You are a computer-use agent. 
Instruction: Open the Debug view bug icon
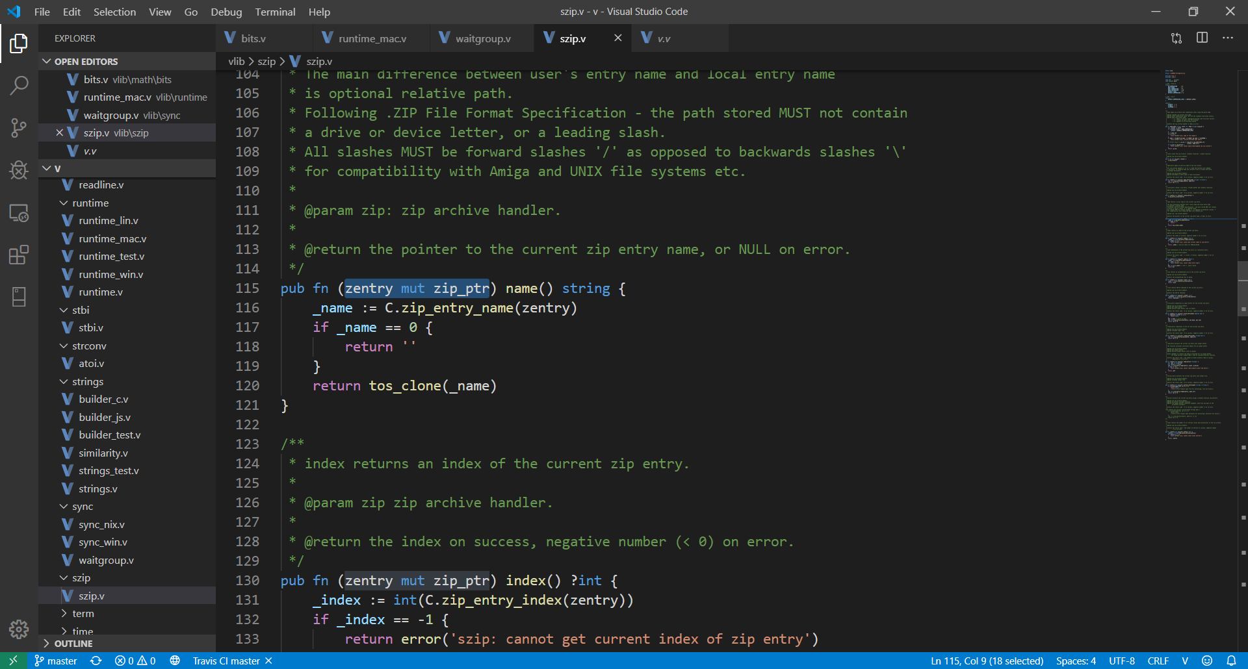pyautogui.click(x=19, y=170)
